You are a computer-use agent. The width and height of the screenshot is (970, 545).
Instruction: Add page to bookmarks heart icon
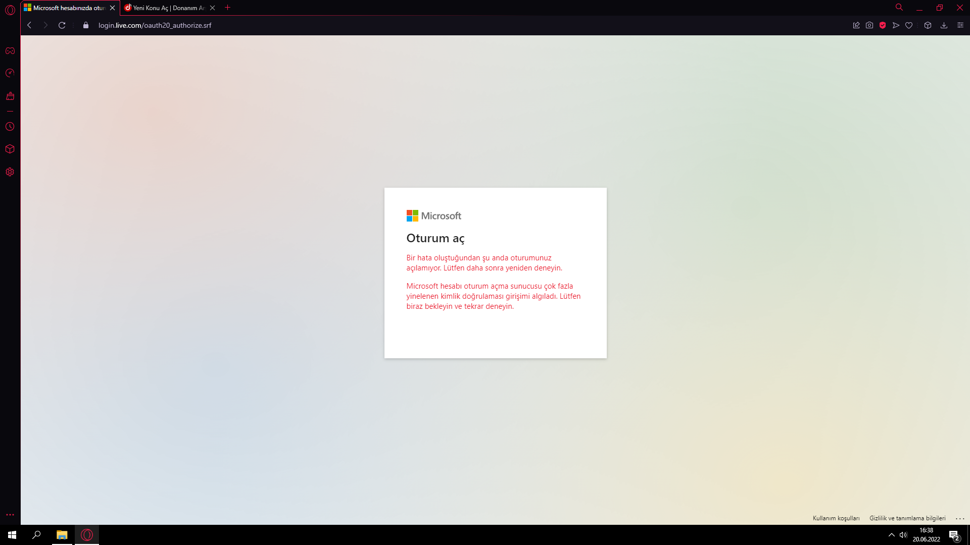[x=909, y=25]
